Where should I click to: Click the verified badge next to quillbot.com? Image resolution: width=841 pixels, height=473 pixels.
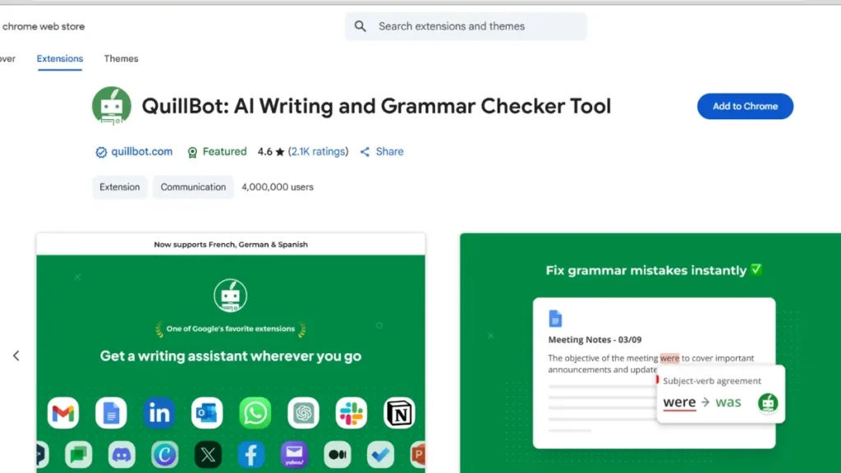click(101, 152)
